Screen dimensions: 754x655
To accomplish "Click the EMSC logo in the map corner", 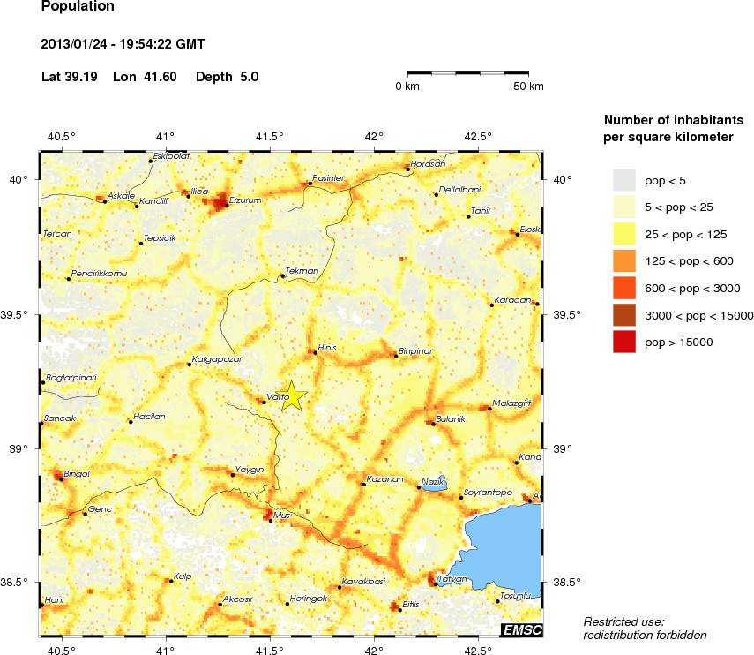I will [521, 629].
